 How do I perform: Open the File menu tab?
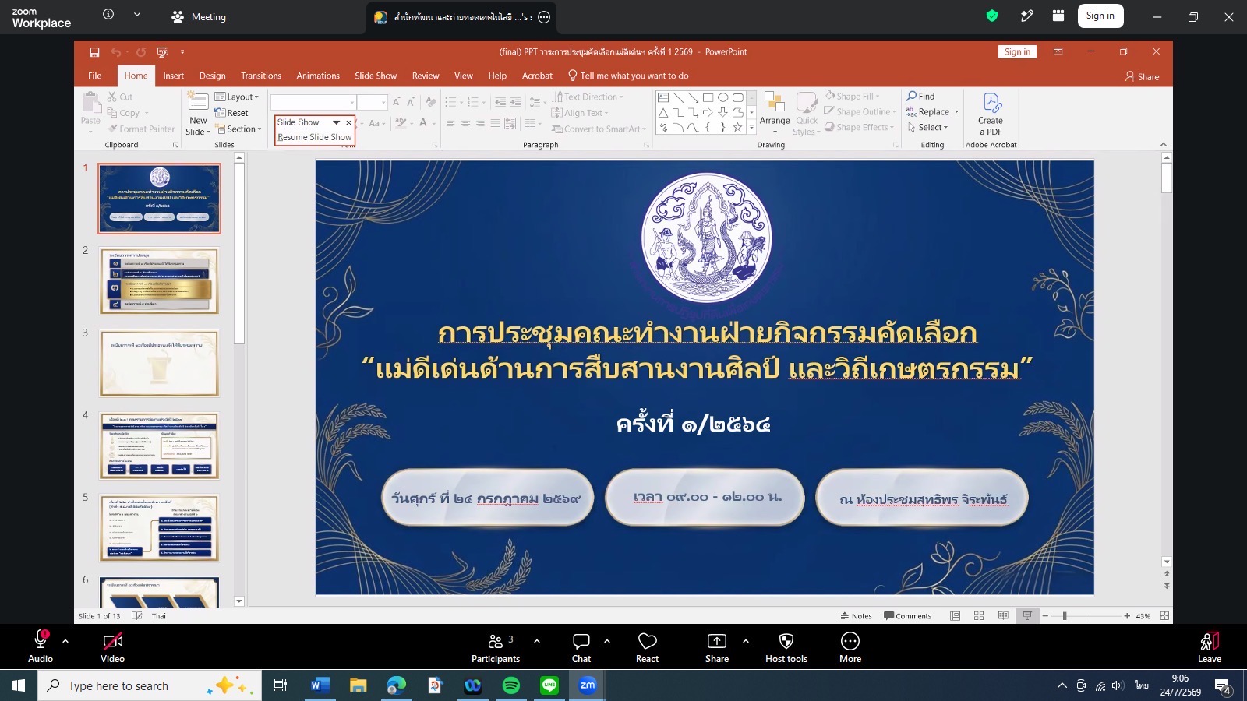[95, 76]
